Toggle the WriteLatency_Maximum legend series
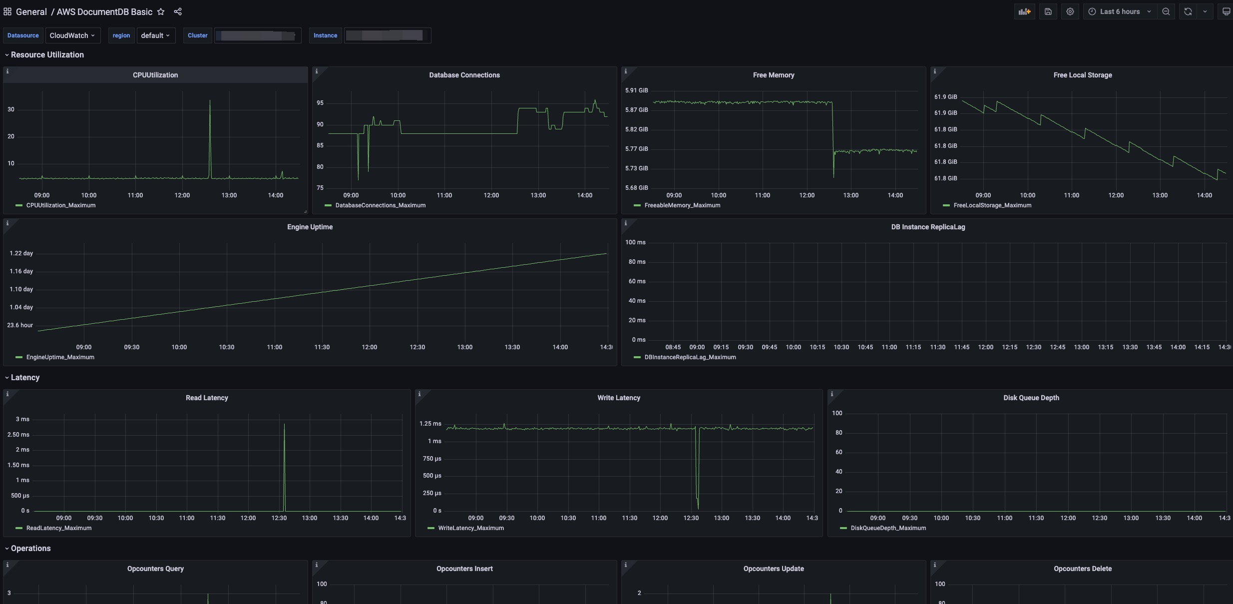 tap(470, 528)
